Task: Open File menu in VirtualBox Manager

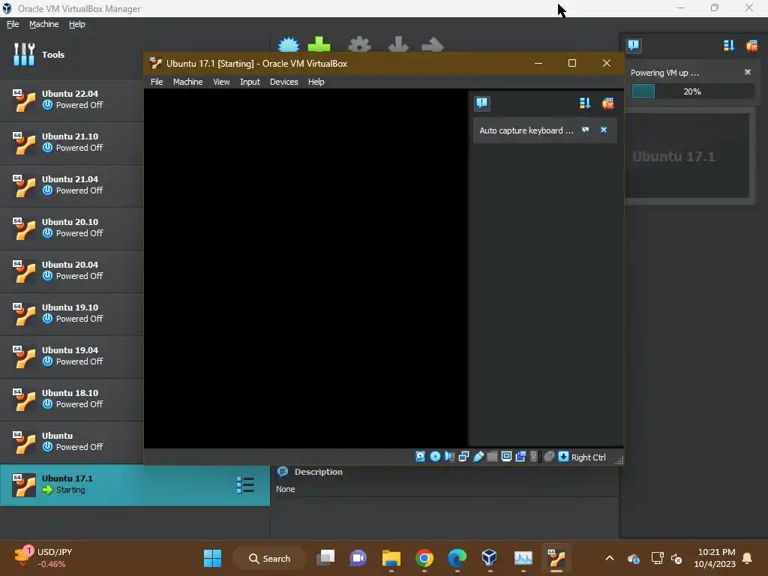Action: 13,24
